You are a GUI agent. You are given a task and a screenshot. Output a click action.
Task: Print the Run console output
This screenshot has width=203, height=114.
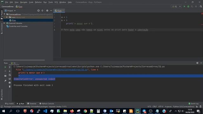click(x=10, y=83)
